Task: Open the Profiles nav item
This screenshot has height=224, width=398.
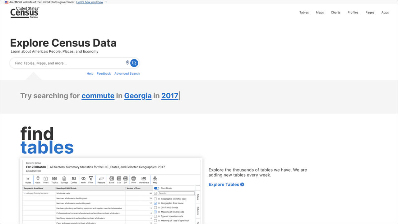Action: [353, 12]
